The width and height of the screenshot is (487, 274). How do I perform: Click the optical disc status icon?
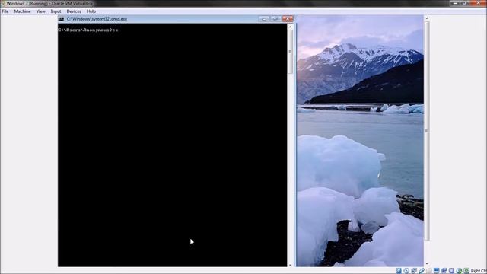click(406, 271)
